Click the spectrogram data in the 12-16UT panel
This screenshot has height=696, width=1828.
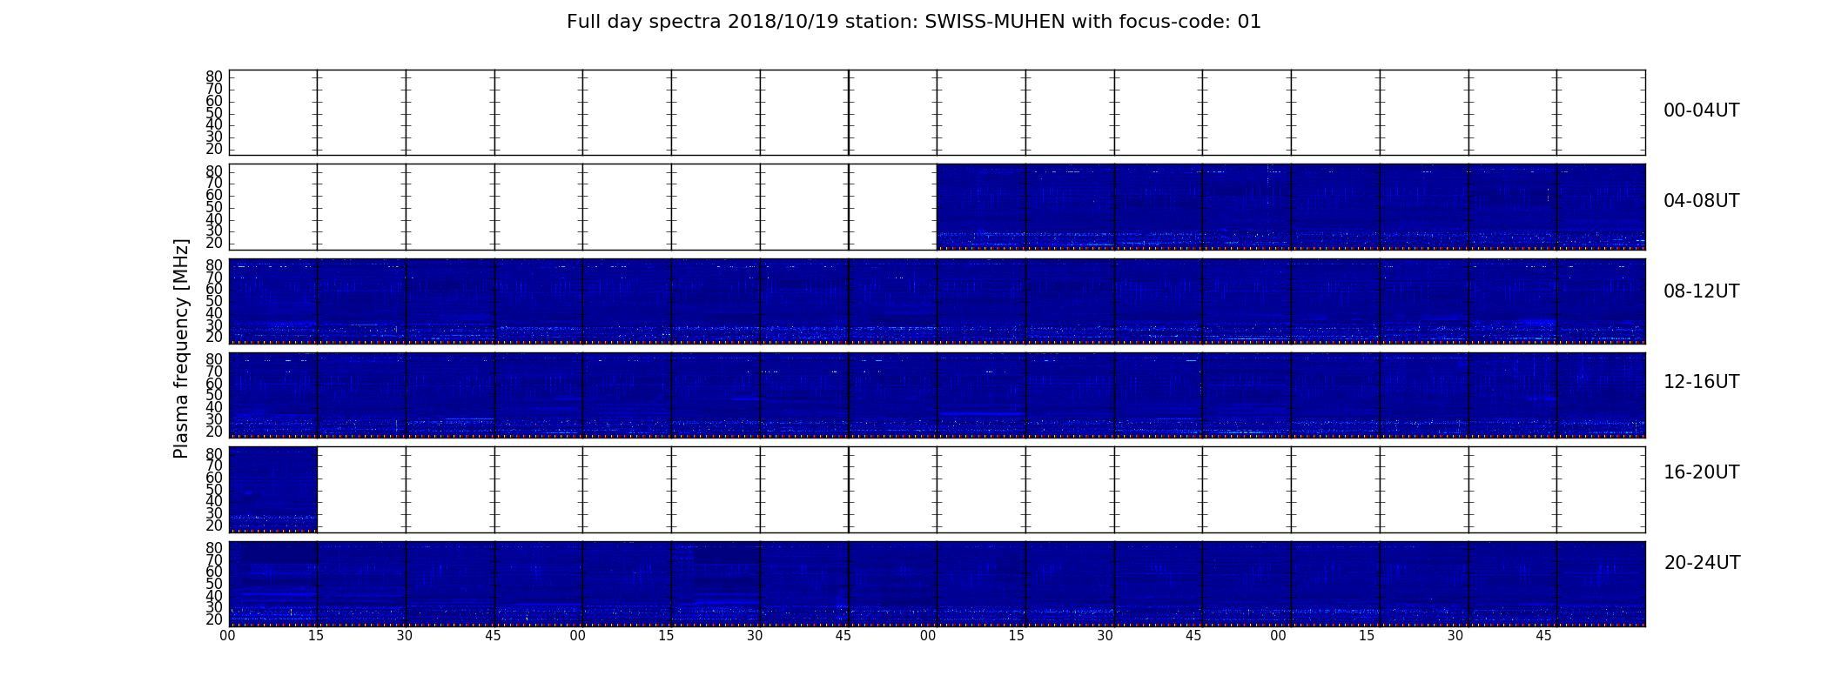(937, 395)
